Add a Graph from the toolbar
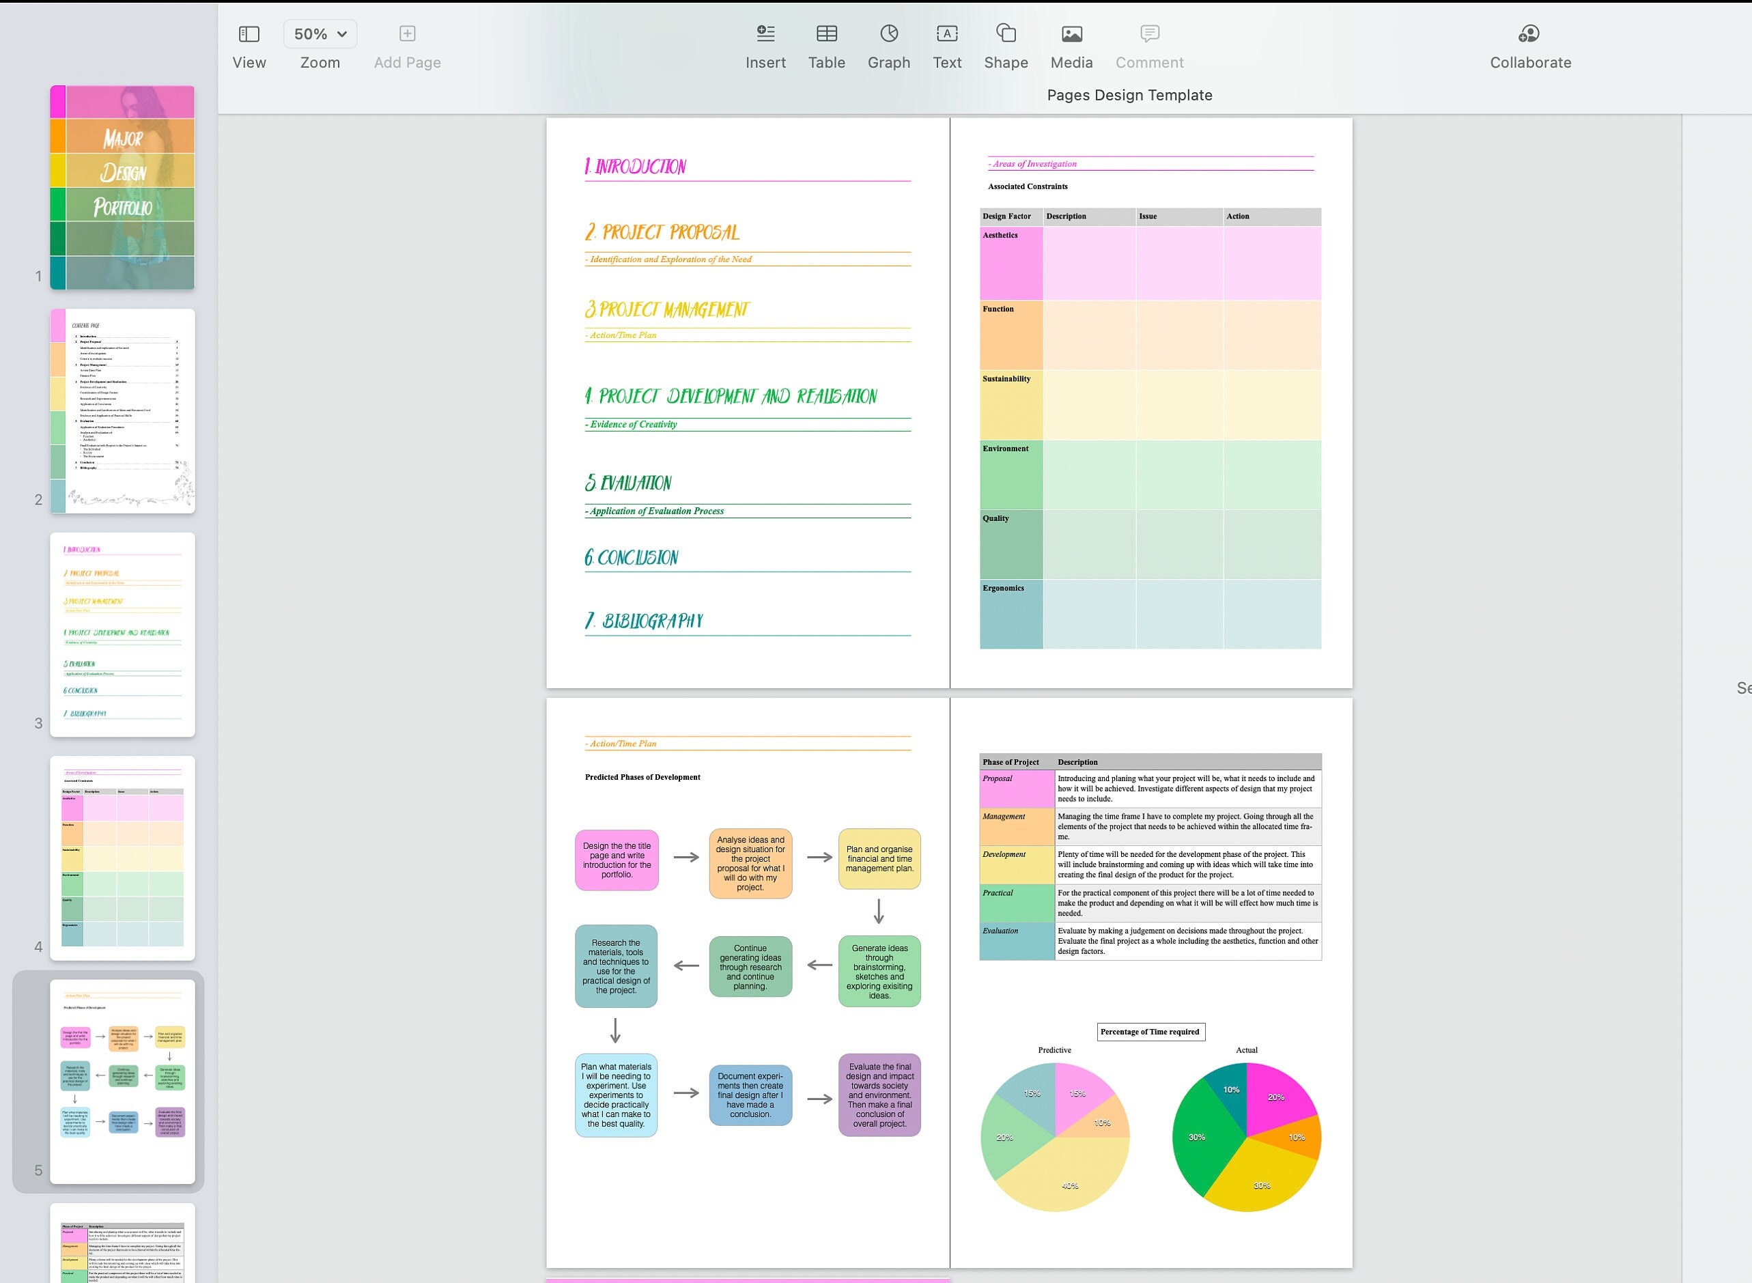This screenshot has height=1283, width=1752. pyautogui.click(x=888, y=46)
